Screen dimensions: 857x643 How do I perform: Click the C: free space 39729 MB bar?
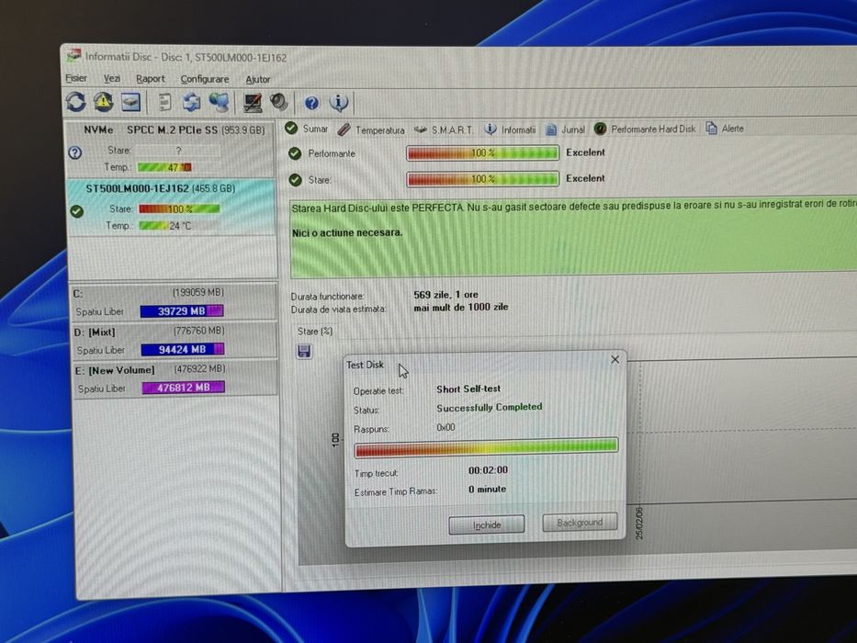coord(182,311)
